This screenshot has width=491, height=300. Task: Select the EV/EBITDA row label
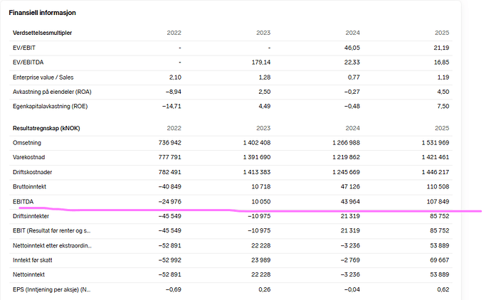click(28, 63)
